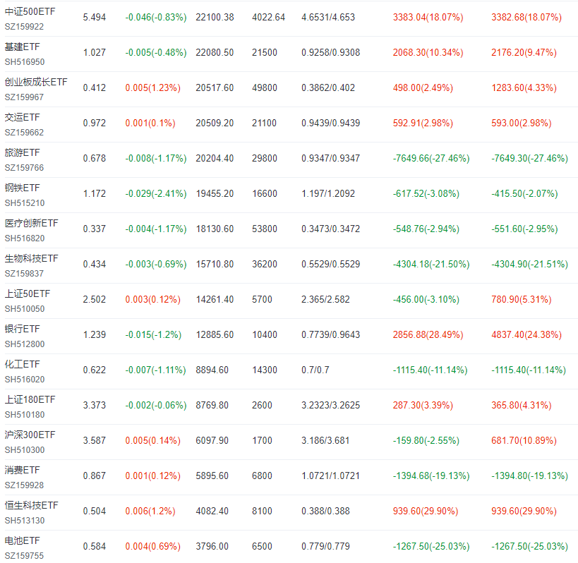Select the 生物科技ETF name
578x563 pixels.
point(31,258)
